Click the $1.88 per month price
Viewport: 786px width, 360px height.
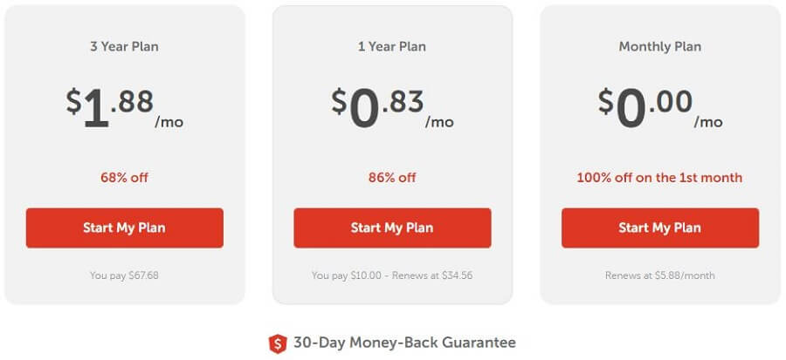click(x=125, y=108)
